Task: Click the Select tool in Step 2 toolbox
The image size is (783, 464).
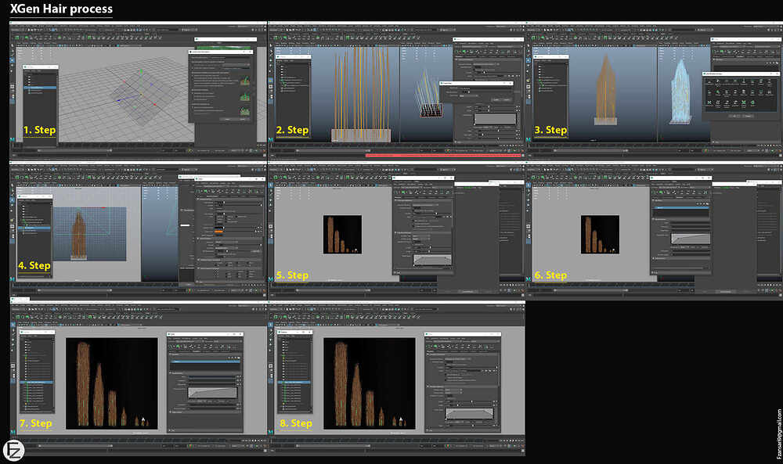Action: click(271, 45)
